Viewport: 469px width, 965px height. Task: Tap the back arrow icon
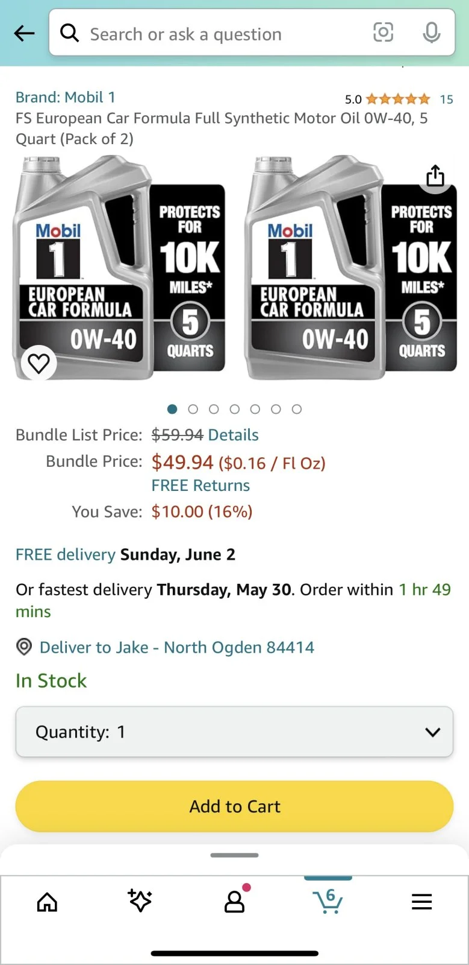[24, 34]
